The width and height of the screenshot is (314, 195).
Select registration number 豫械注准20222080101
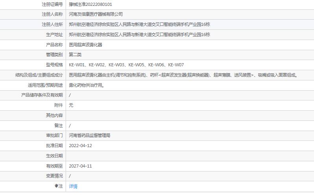(x=90, y=4)
